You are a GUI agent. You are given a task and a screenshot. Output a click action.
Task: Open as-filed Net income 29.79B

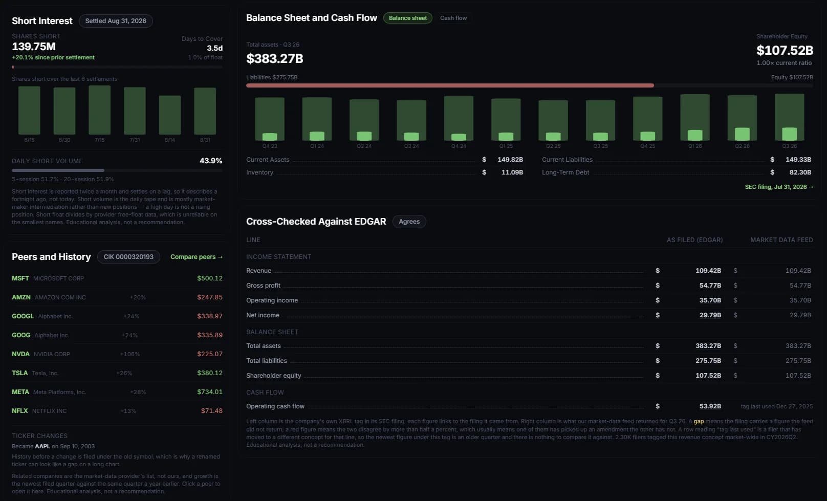point(710,315)
